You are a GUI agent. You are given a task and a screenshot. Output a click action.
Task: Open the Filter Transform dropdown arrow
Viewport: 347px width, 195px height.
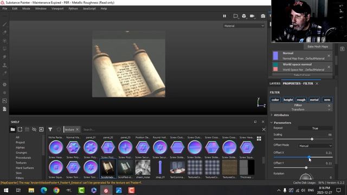pyautogui.click(x=329, y=109)
